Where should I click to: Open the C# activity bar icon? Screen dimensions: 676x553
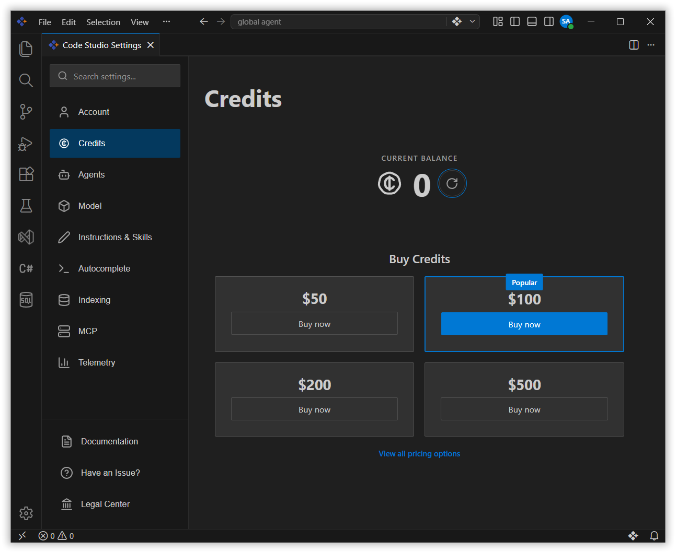coord(26,268)
